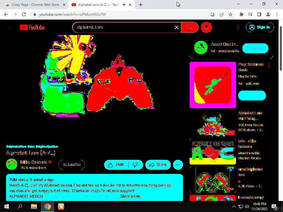The width and height of the screenshot is (283, 212).
Task: Open more actions ellipsis under video
Action: click(x=178, y=165)
